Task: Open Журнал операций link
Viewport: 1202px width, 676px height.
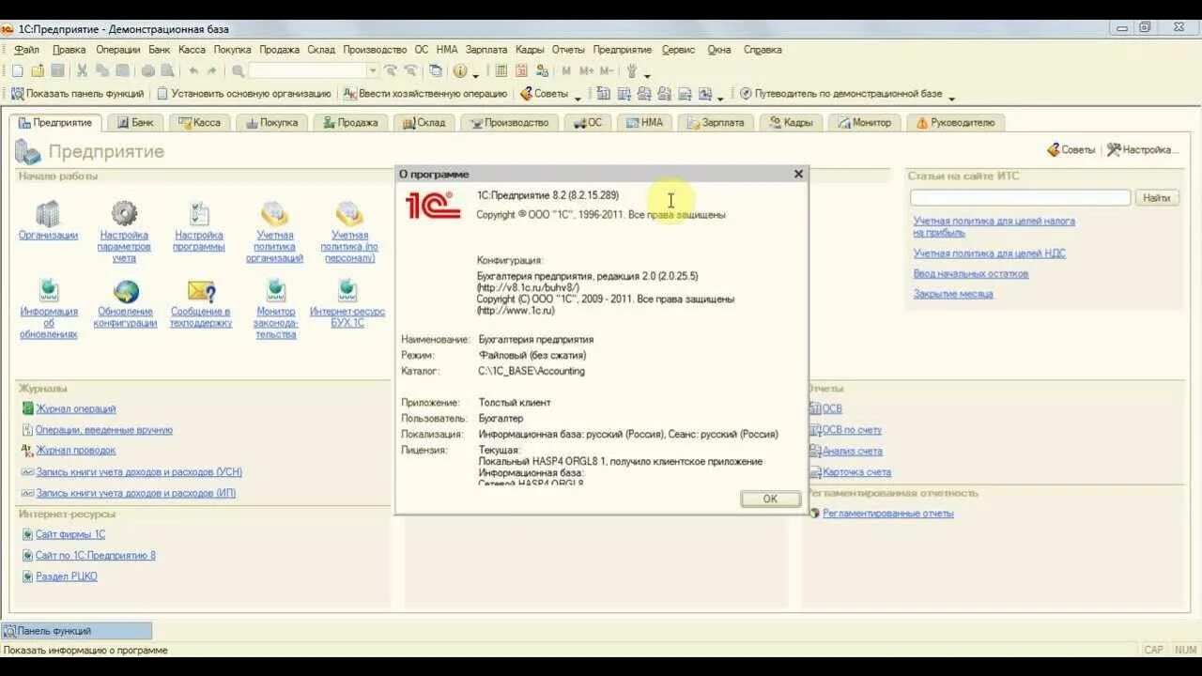Action: (75, 409)
